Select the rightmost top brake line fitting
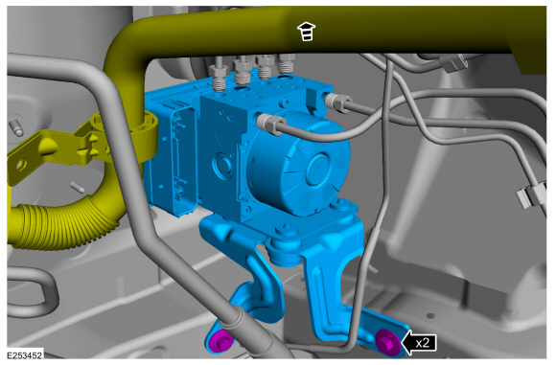556x365 pixels. [x=287, y=64]
